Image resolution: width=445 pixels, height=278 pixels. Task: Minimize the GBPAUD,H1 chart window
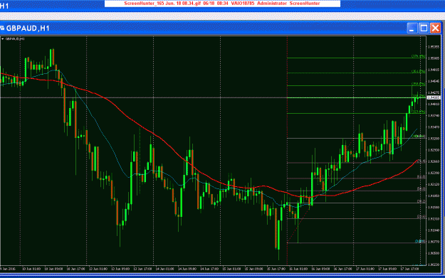(x=412, y=28)
